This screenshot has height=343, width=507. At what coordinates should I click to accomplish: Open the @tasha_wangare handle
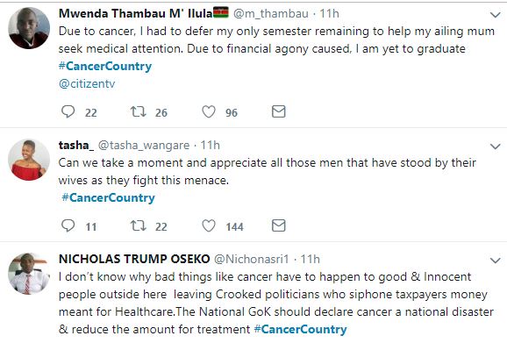click(144, 146)
